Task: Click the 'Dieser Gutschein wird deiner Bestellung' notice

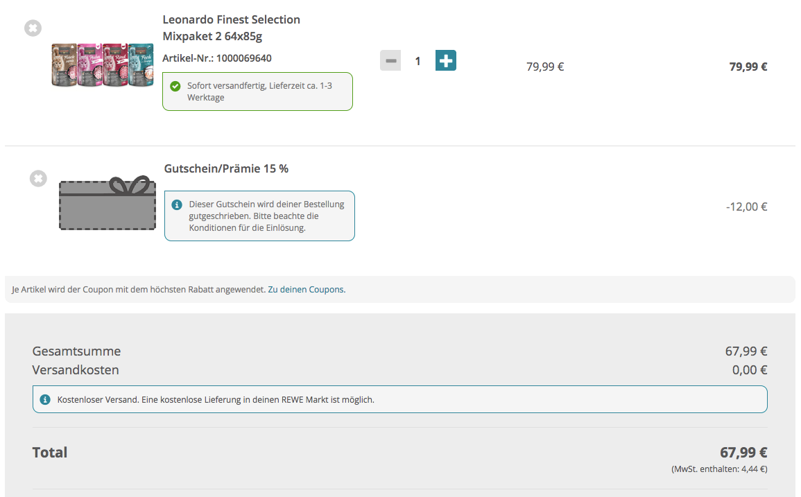Action: [259, 216]
